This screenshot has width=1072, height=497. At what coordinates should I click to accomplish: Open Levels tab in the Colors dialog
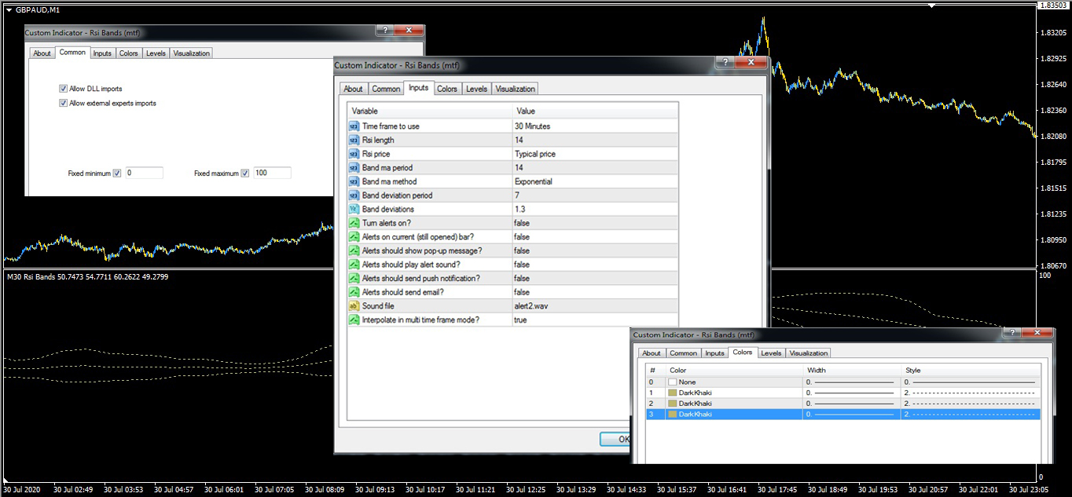[x=771, y=353]
